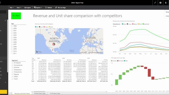The image size is (169, 95).
Task: Click the Decrease legend in waterfall chart
Action: point(120,61)
